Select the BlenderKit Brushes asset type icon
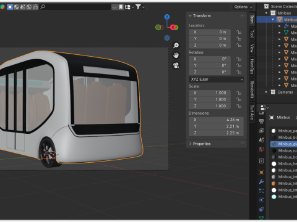The image size is (297, 222). point(35,7)
